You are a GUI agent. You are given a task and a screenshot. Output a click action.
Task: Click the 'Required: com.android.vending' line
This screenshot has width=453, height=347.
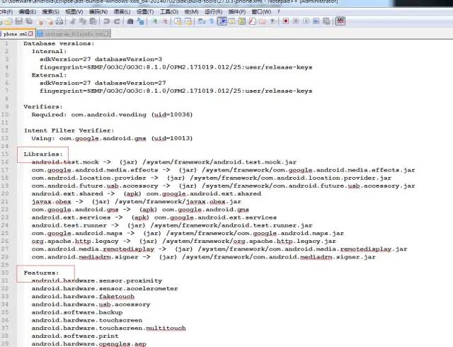[x=112, y=115]
